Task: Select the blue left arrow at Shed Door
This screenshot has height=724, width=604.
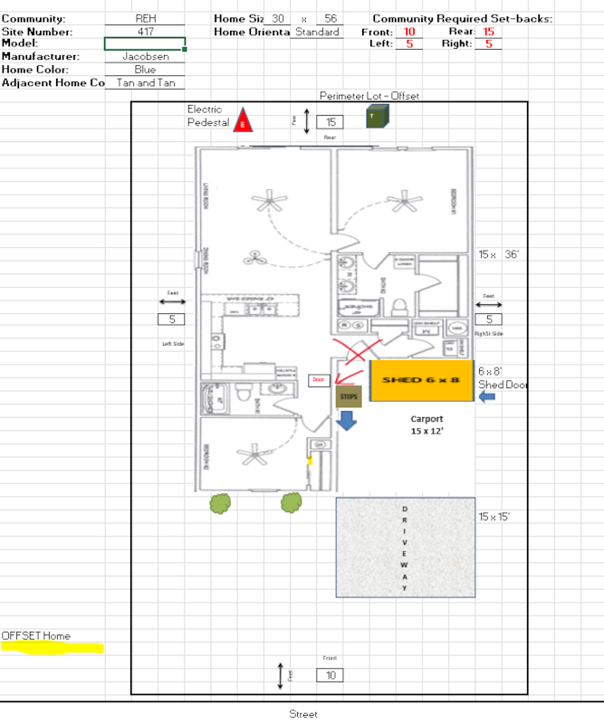Action: click(x=487, y=397)
